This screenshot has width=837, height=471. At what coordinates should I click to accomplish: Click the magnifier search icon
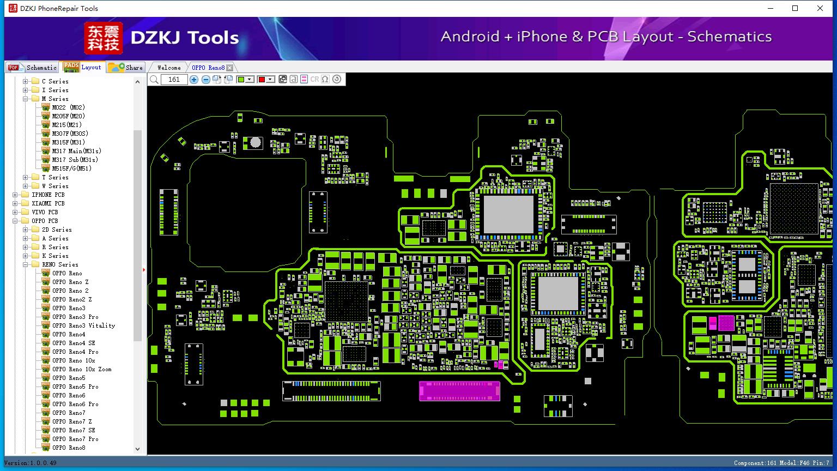tap(154, 80)
